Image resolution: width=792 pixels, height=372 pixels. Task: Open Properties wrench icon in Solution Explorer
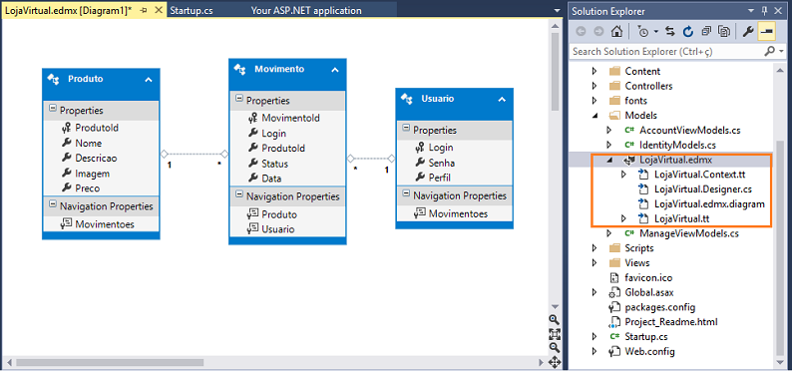(748, 32)
